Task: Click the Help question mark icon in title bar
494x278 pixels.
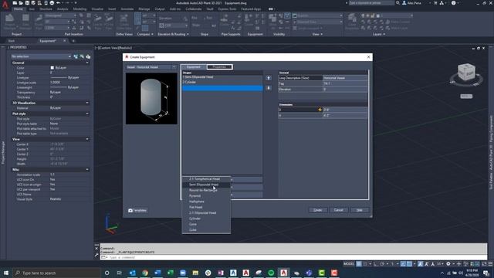Action: click(453, 3)
